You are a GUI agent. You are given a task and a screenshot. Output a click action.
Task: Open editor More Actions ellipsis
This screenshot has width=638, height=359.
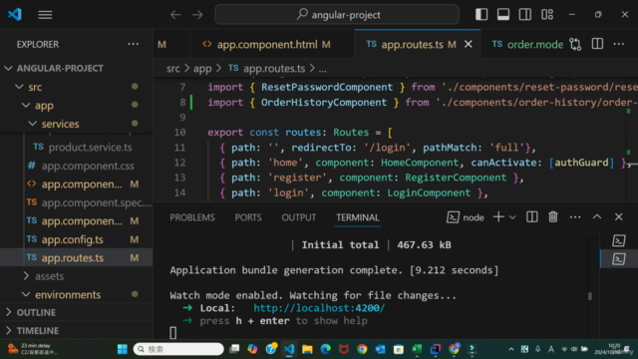pyautogui.click(x=619, y=44)
